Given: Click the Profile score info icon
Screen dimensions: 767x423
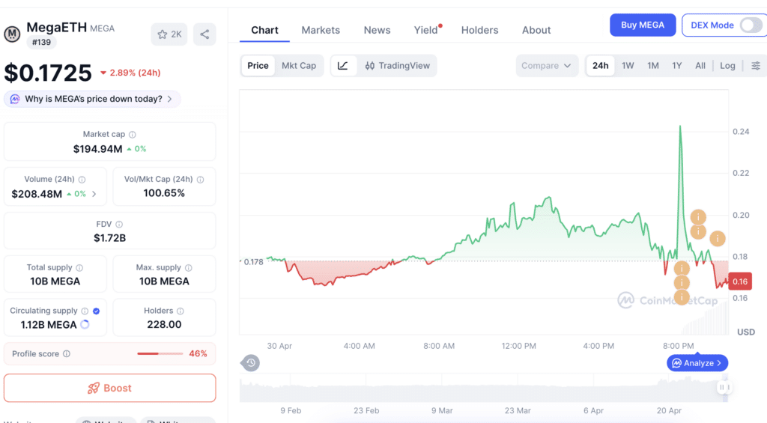Looking at the screenshot, I should (x=67, y=353).
